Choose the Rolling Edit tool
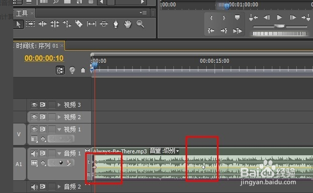 (x=55, y=24)
